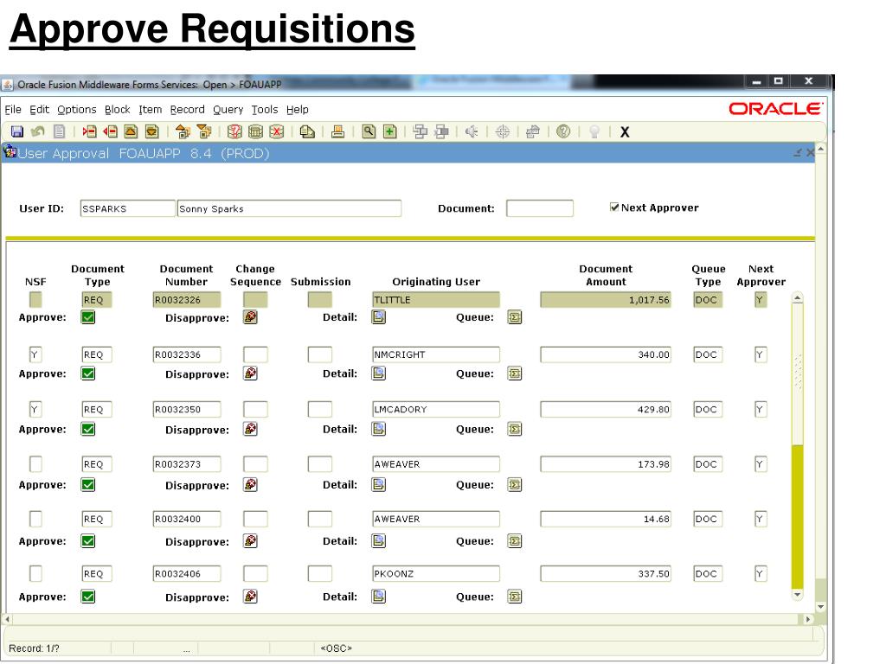This screenshot has height=664, width=886.
Task: Toggle the Next Approver checkbox
Action: (x=614, y=207)
